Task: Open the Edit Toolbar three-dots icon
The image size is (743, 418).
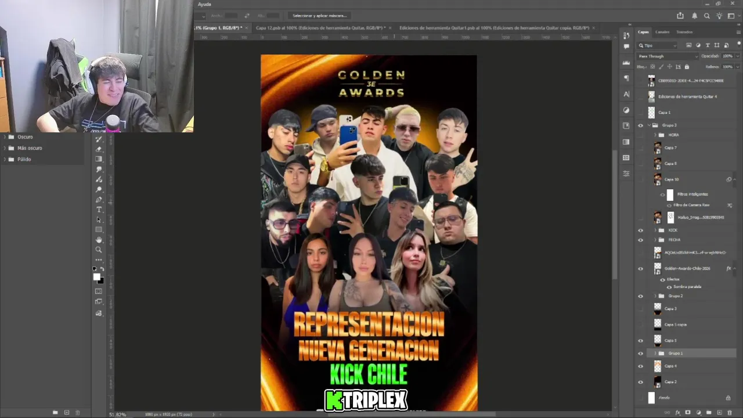Action: click(99, 260)
